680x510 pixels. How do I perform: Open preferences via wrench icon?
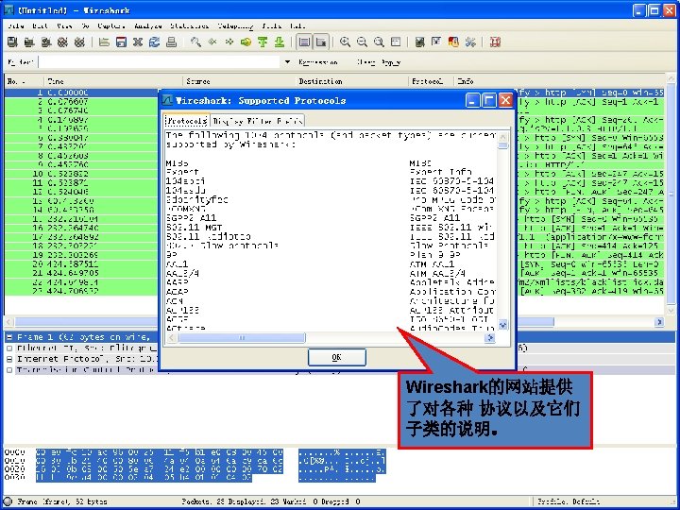pos(470,42)
